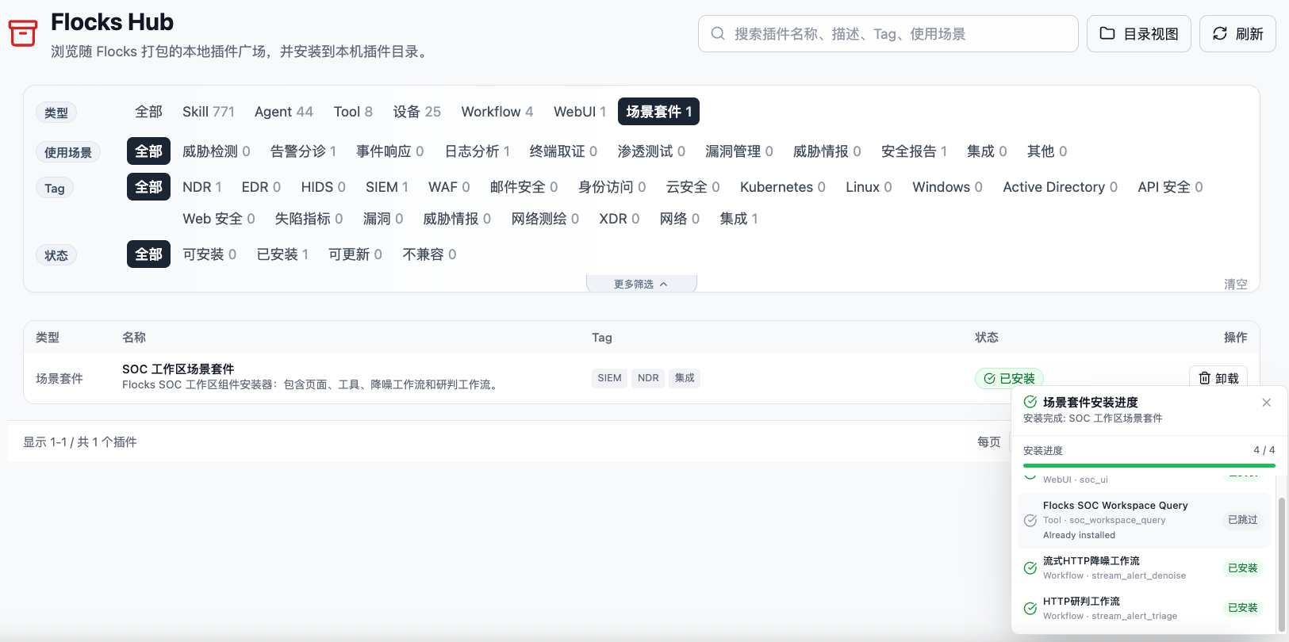Click the 已跳过 label for Workspace Query
Viewport: 1289px width, 642px height.
(x=1243, y=520)
